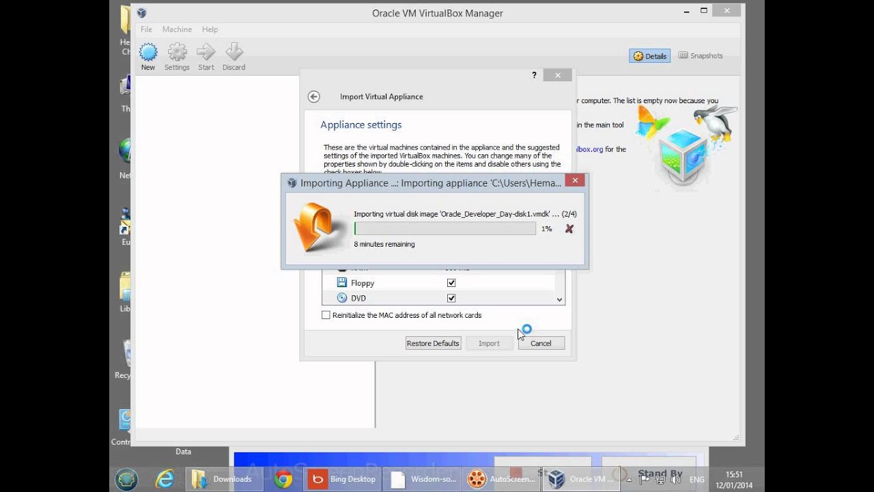Image resolution: width=874 pixels, height=492 pixels.
Task: Open the Windows Start orb
Action: (127, 479)
